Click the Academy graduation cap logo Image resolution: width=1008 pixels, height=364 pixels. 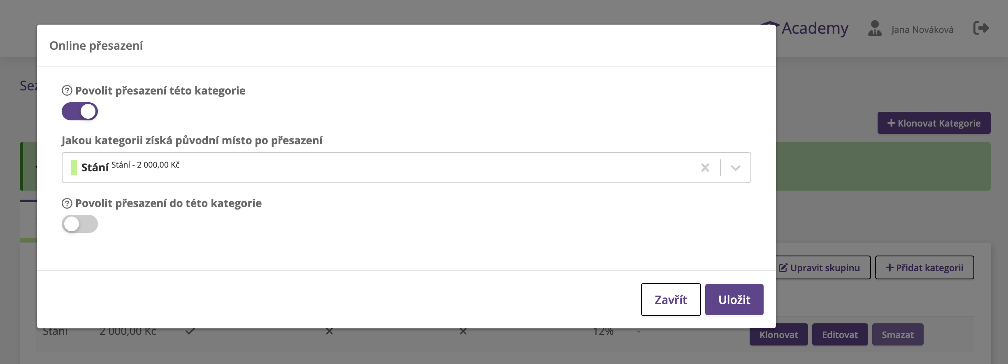coord(770,23)
